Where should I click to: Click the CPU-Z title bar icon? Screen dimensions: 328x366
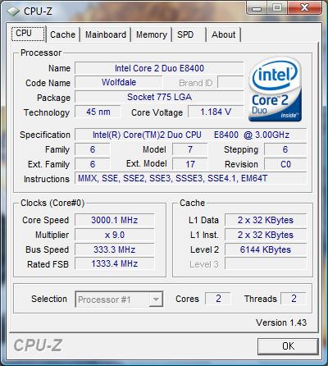tap(13, 11)
